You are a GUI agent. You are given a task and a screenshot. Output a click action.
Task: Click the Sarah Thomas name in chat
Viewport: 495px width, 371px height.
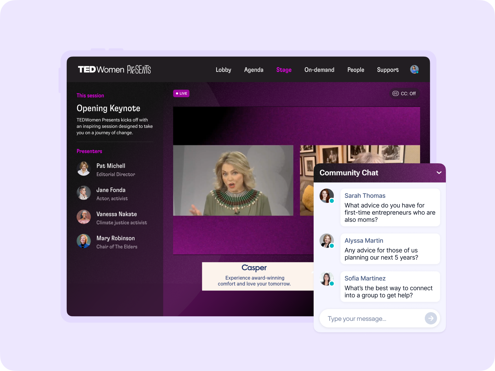pyautogui.click(x=365, y=196)
